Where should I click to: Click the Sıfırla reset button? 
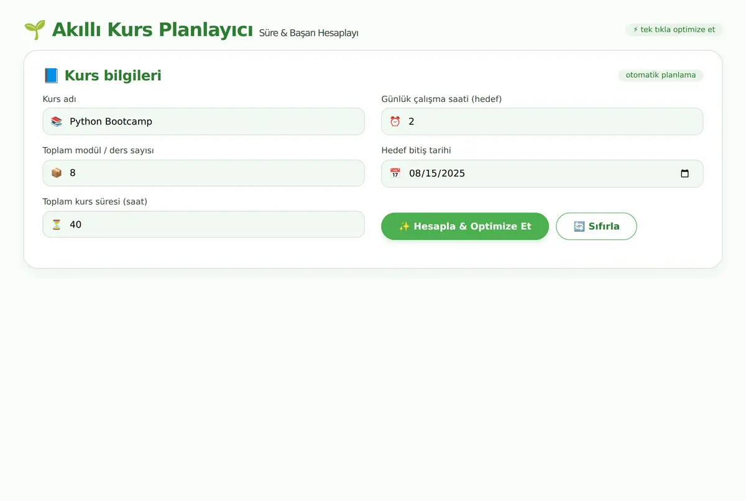(x=596, y=226)
